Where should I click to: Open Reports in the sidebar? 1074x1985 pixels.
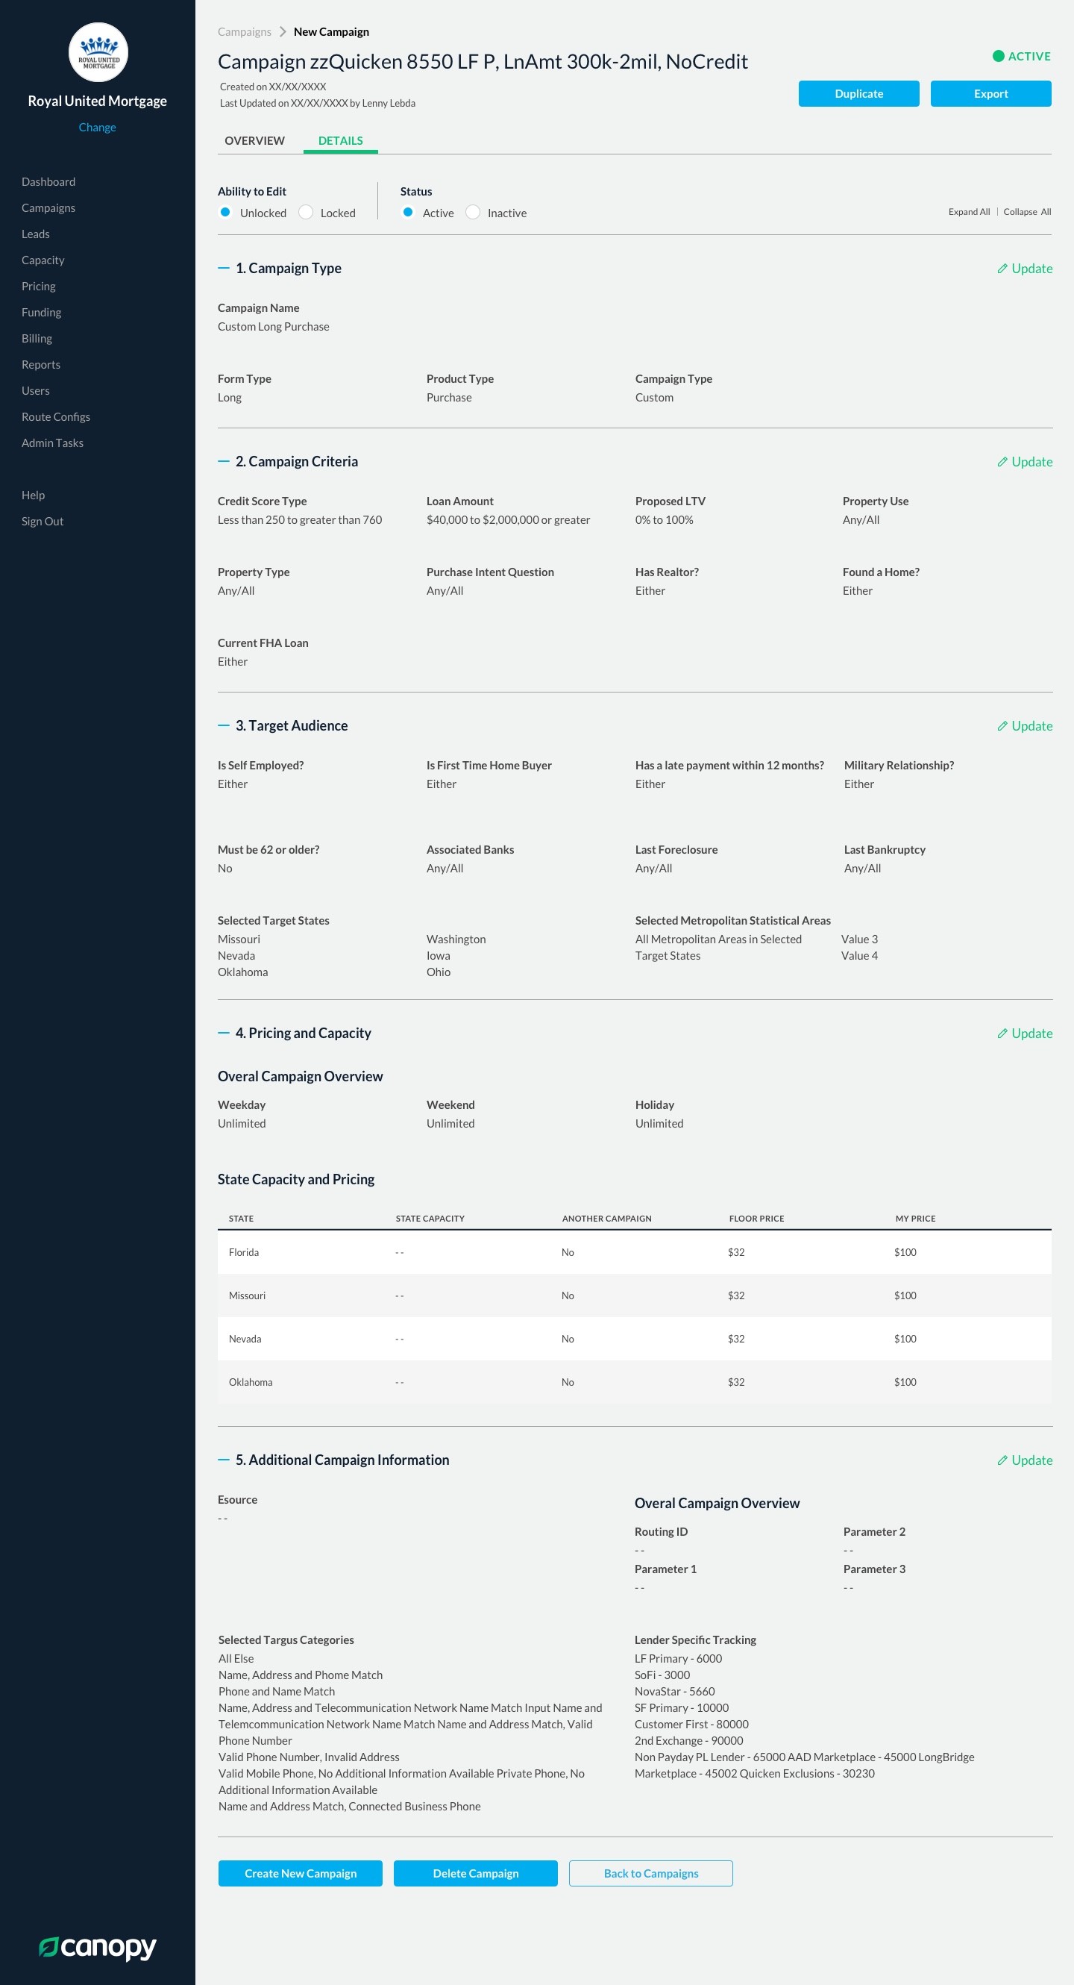point(41,365)
